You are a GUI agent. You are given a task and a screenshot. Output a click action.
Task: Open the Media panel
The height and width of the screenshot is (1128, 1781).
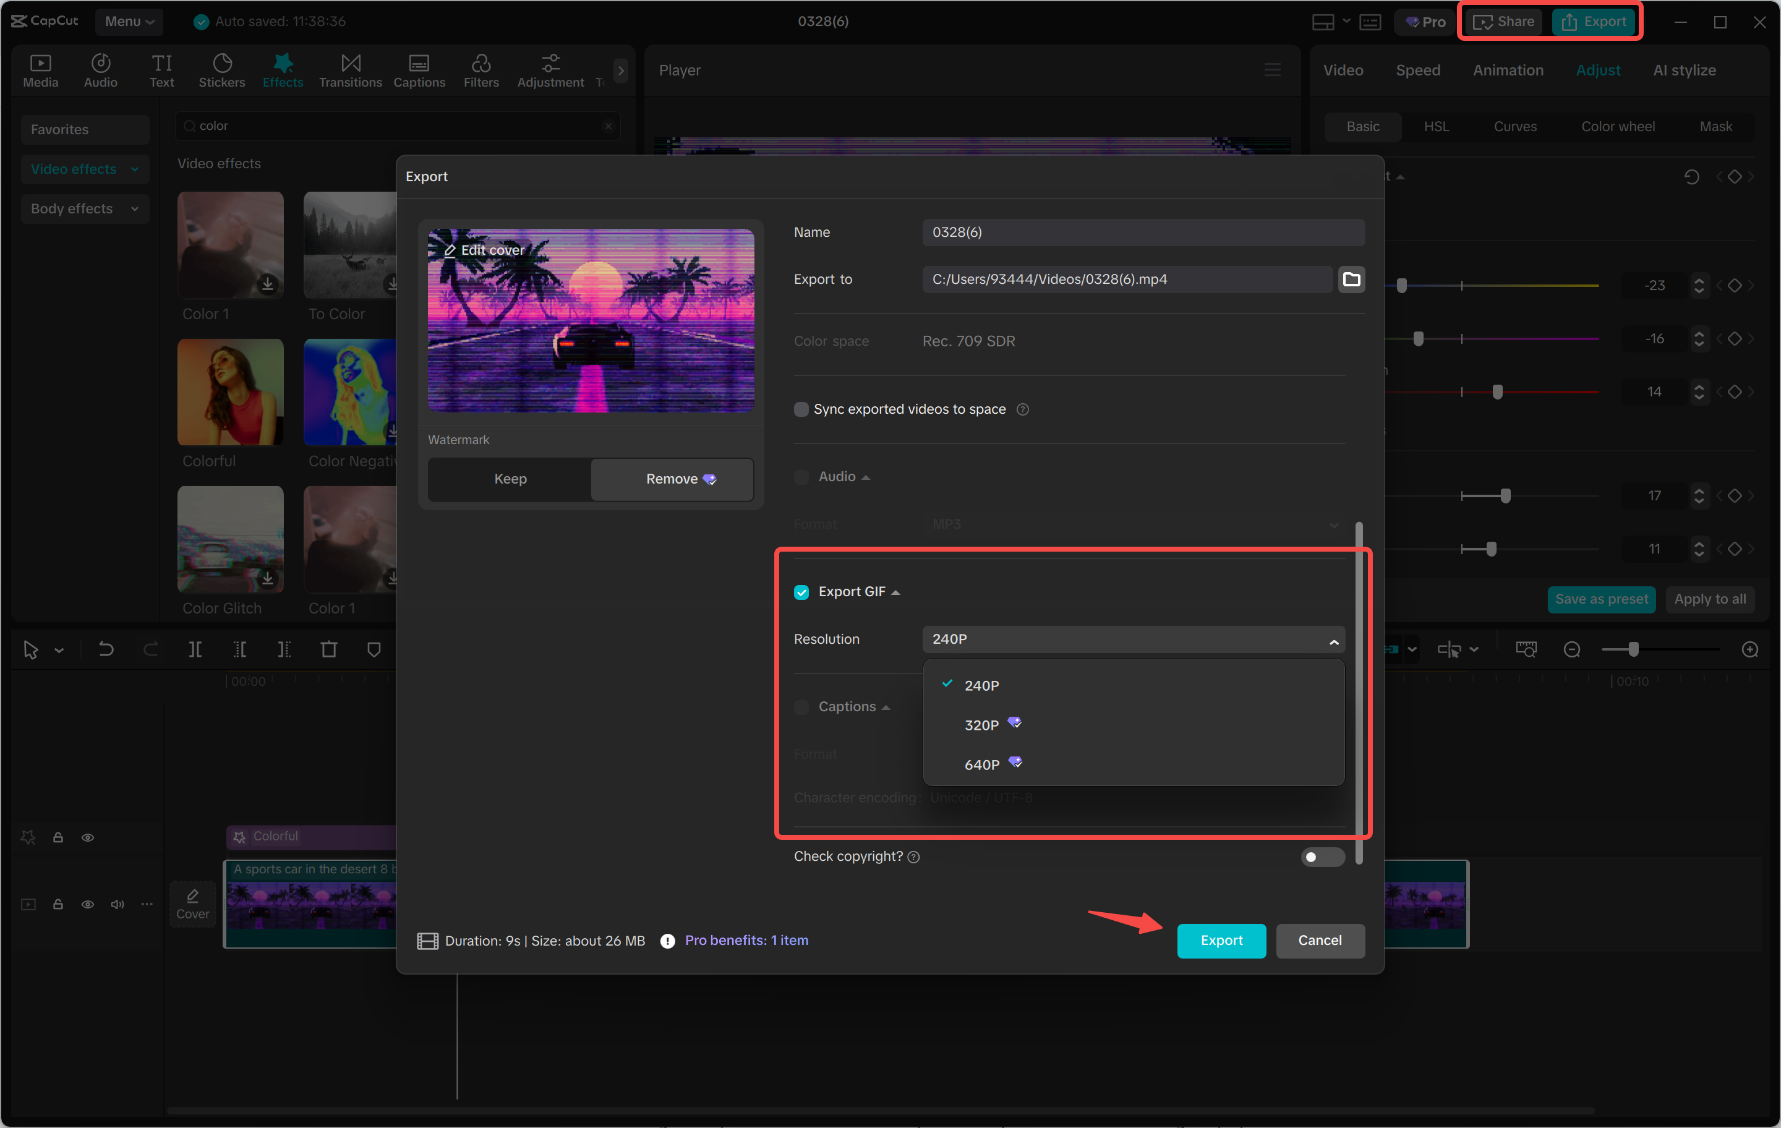(41, 70)
